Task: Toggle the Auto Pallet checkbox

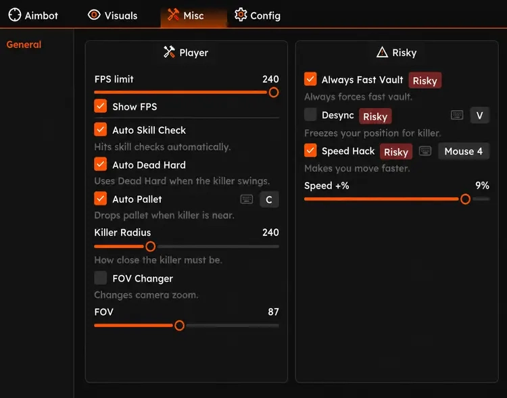Action: coord(101,199)
